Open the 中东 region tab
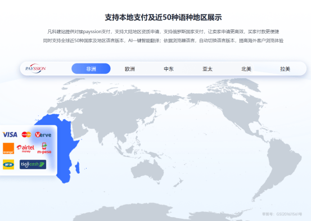The height and width of the screenshot is (221, 311). pos(169,69)
